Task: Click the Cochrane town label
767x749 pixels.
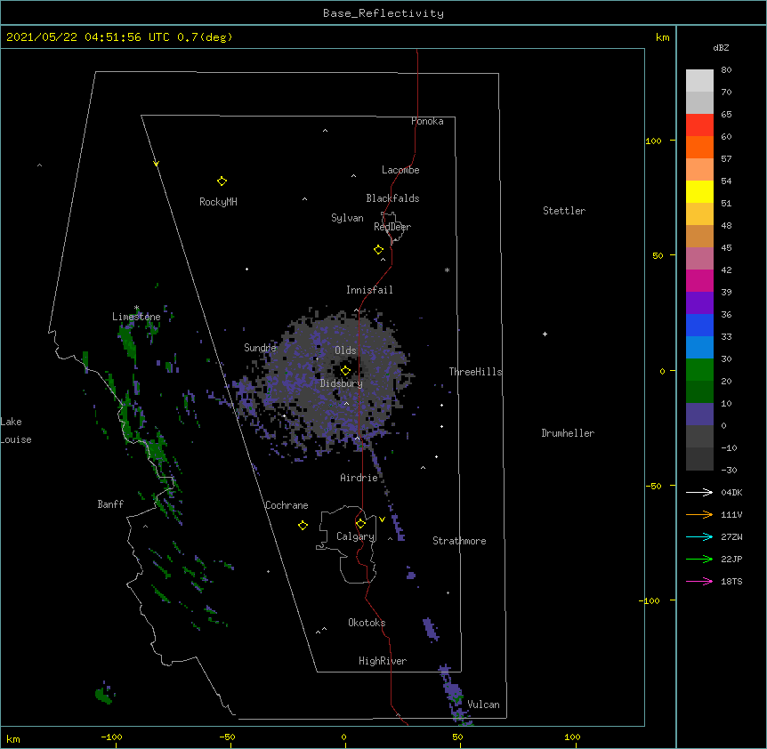Action: click(287, 505)
